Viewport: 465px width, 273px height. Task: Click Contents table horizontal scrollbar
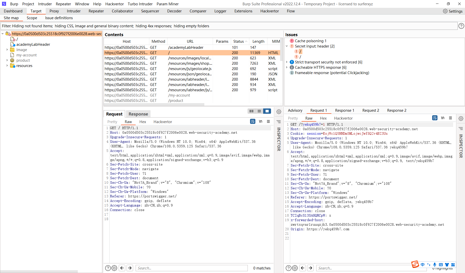154,104
